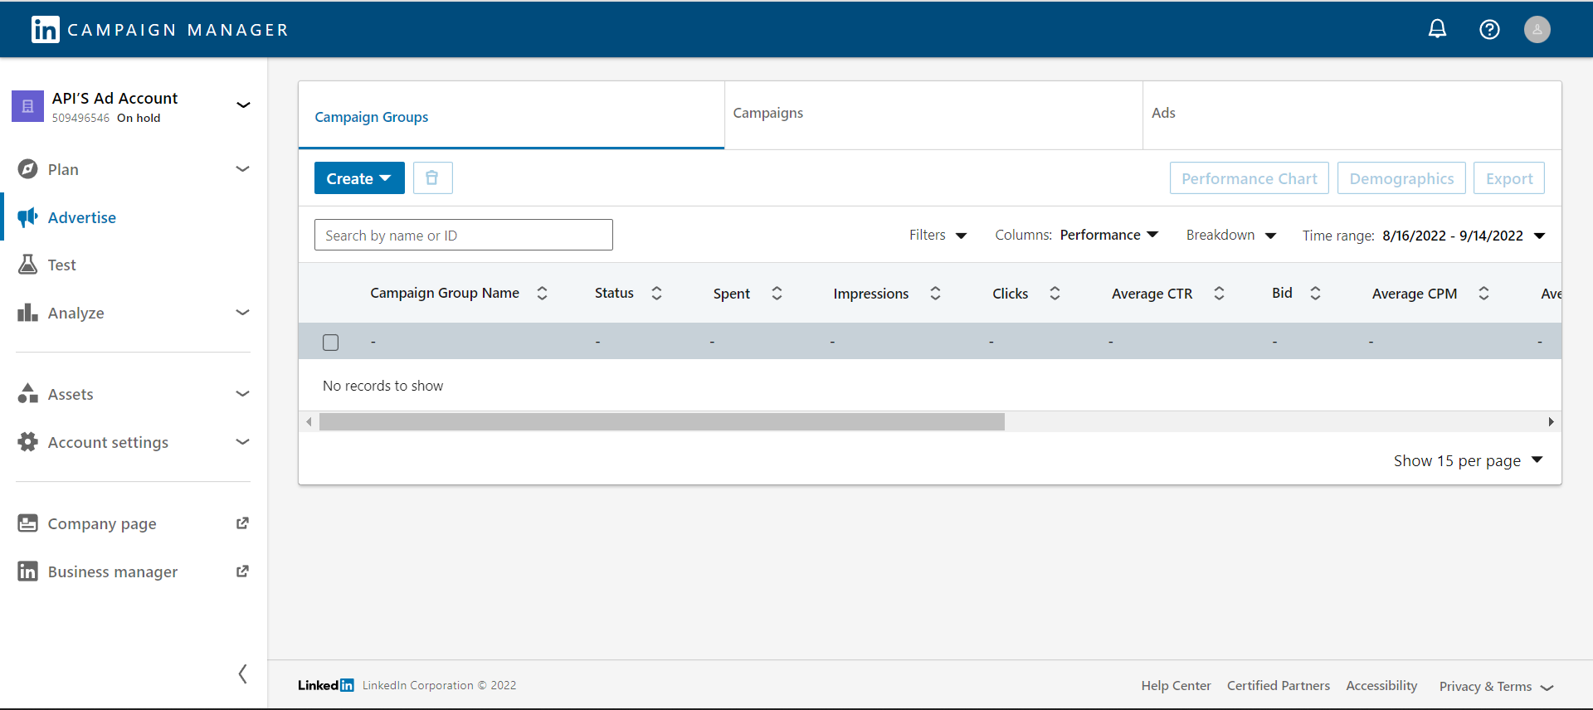The height and width of the screenshot is (710, 1593).
Task: Open the notifications bell icon
Action: click(1437, 30)
